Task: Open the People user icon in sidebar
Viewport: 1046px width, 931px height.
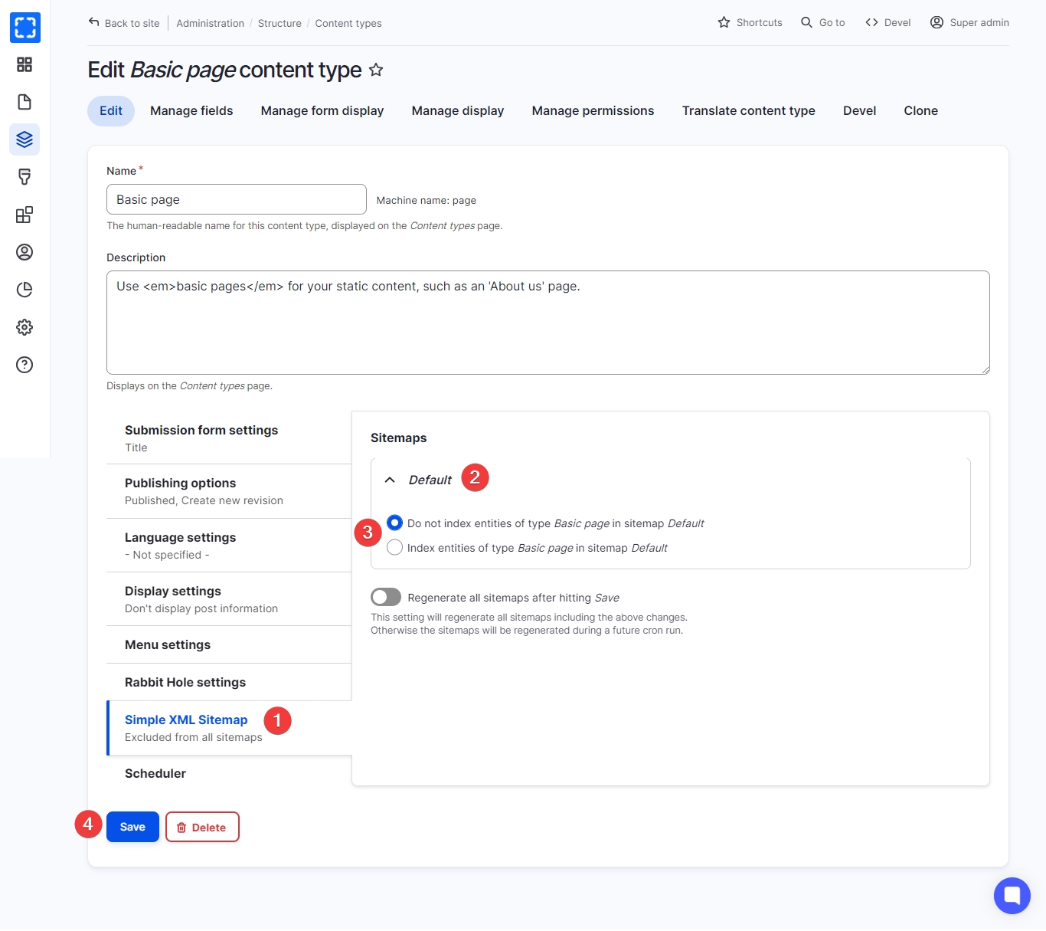Action: 25,252
